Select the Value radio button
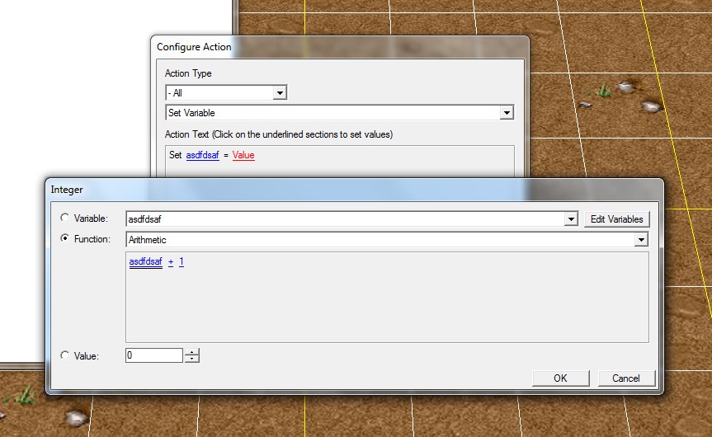 click(x=65, y=355)
